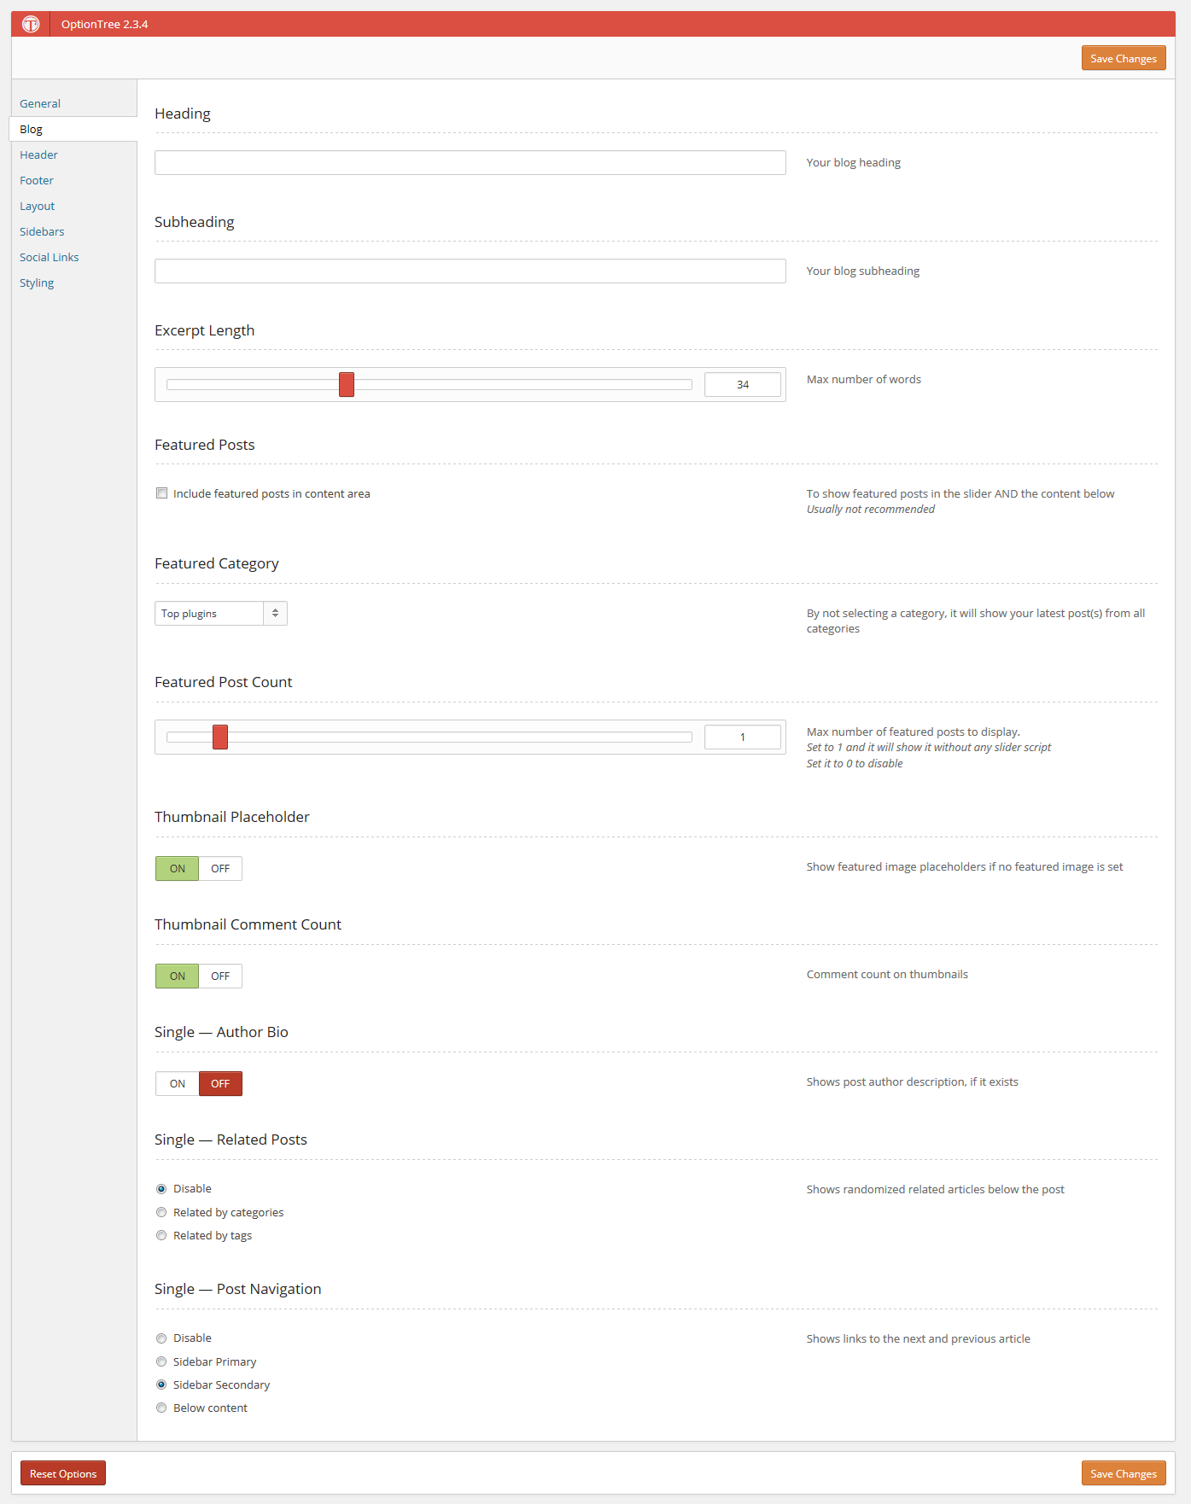Screen dimensions: 1191x1504
Task: Select Disable under Single Related Posts
Action: coord(161,1189)
